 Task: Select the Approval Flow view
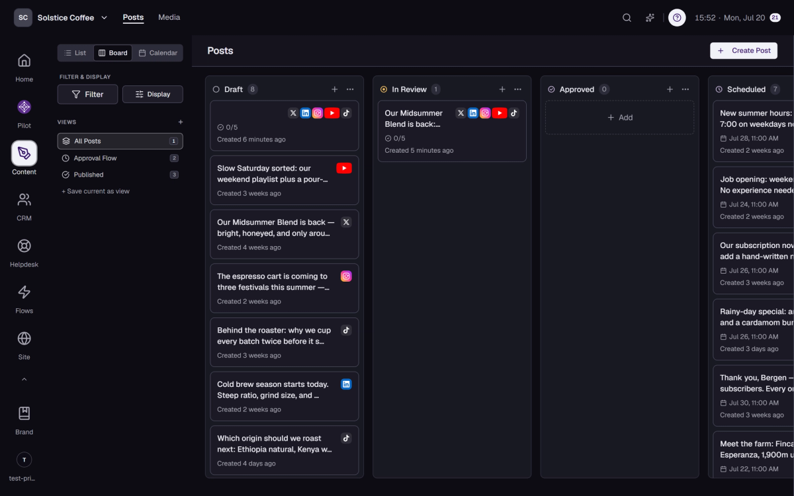120,158
